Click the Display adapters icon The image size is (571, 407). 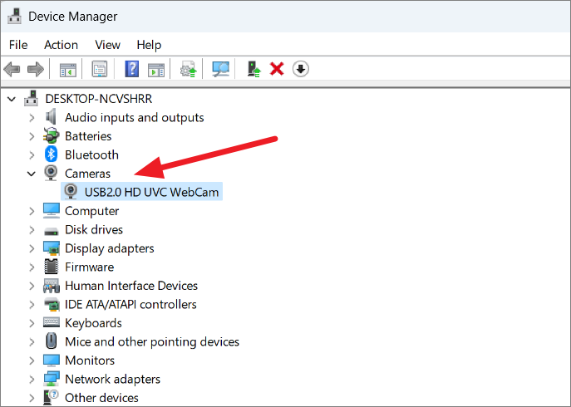coord(51,248)
